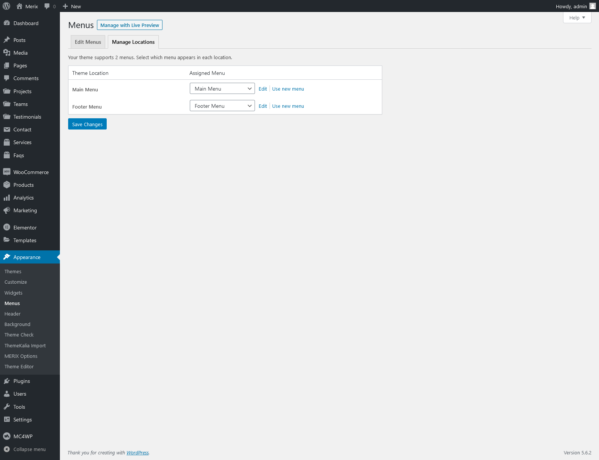Click the Version 5.6.2 footer text
Viewport: 599px width, 460px height.
pyautogui.click(x=578, y=453)
